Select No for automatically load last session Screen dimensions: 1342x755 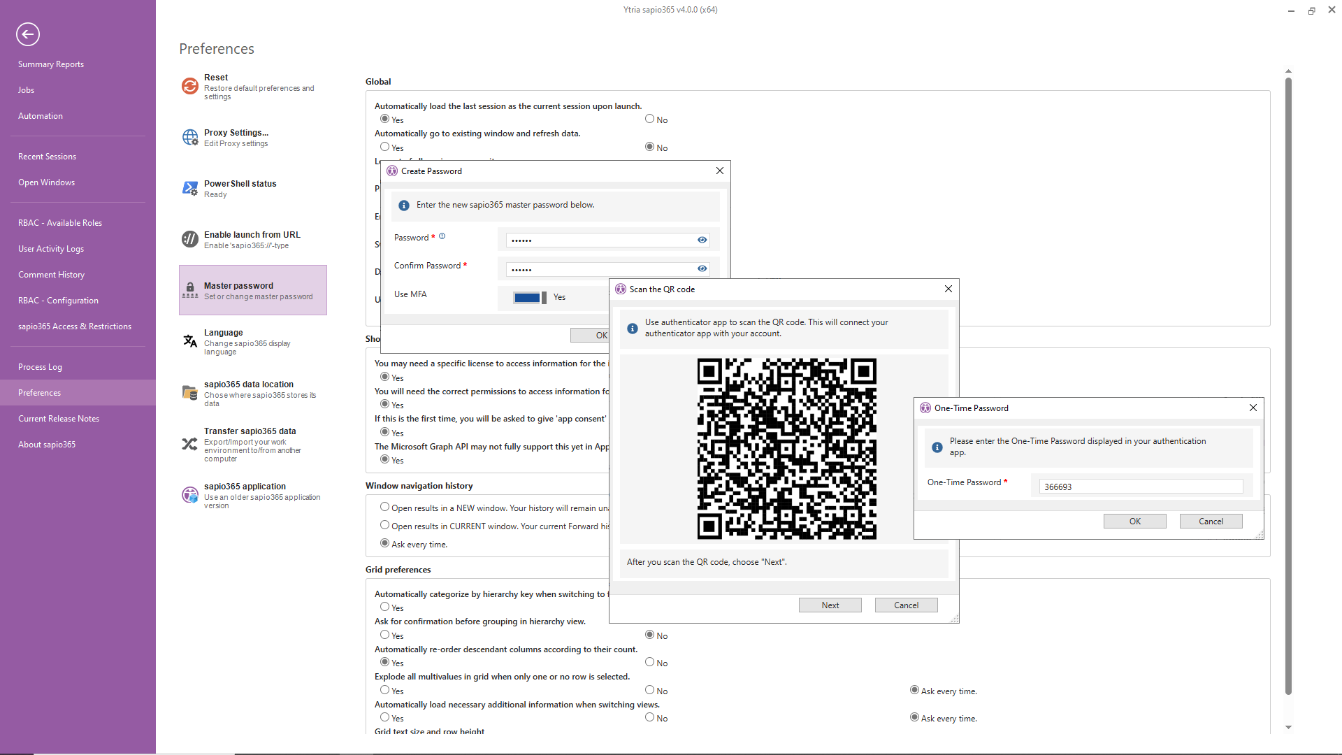(649, 120)
